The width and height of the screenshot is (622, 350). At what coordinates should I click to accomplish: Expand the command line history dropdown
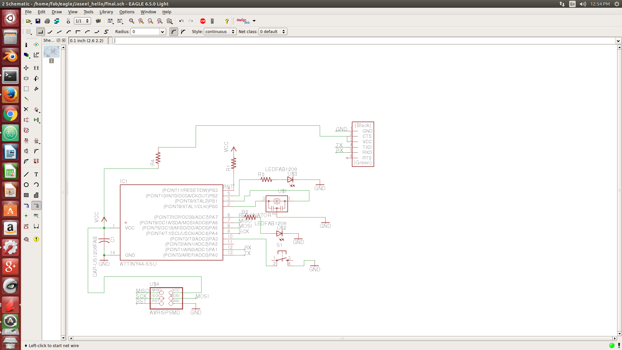click(x=618, y=41)
